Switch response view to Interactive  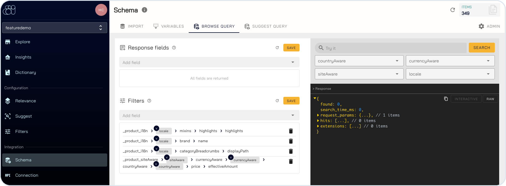pyautogui.click(x=466, y=99)
